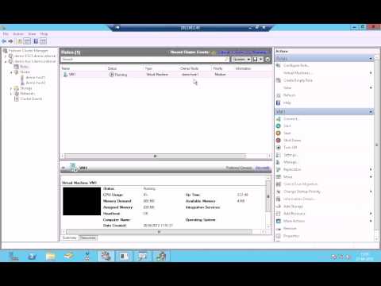Click the More Actions icon
The image size is (381, 286).
pos(279,221)
